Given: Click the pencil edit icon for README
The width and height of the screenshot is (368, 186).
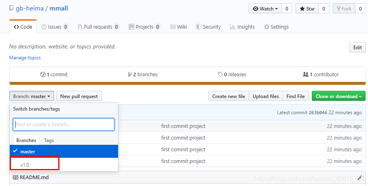Looking at the screenshot, I should [x=360, y=178].
